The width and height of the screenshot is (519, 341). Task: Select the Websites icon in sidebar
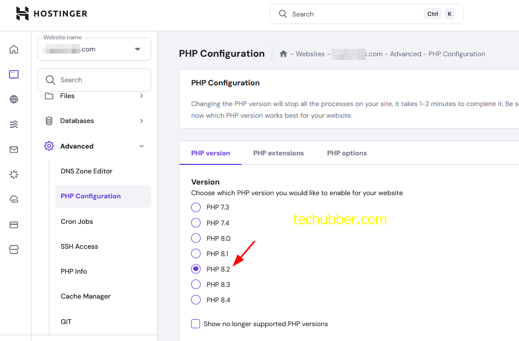click(14, 74)
